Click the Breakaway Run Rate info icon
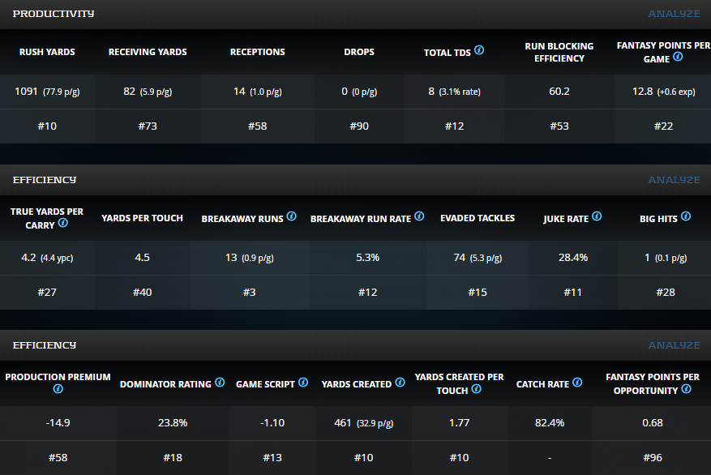Viewport: 711px width, 475px height. [x=419, y=216]
